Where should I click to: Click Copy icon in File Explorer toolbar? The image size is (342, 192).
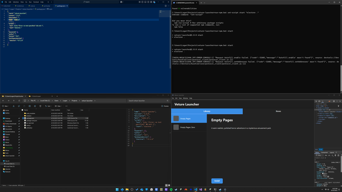(19, 106)
